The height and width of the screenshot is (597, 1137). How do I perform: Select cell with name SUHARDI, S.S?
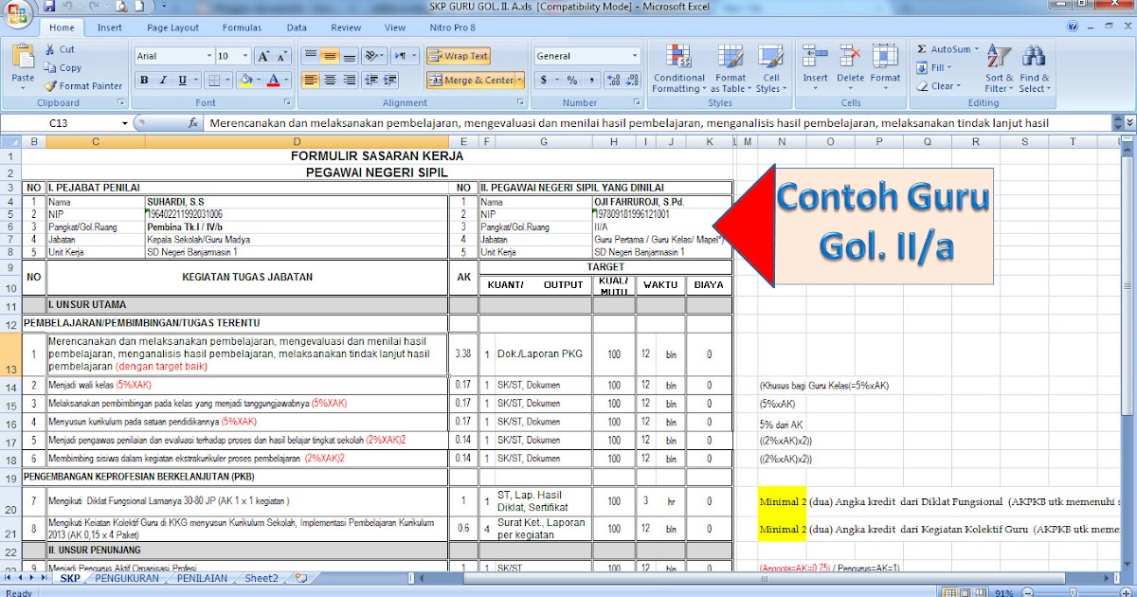pyautogui.click(x=296, y=201)
